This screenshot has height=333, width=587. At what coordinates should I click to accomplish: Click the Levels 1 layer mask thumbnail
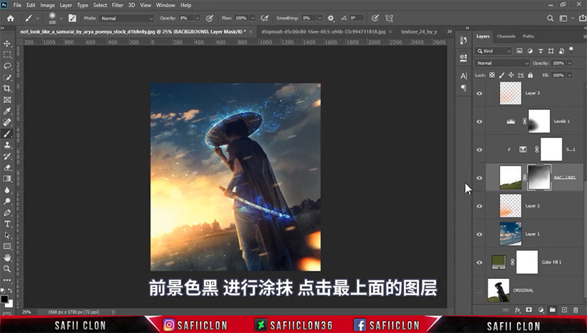pos(538,121)
